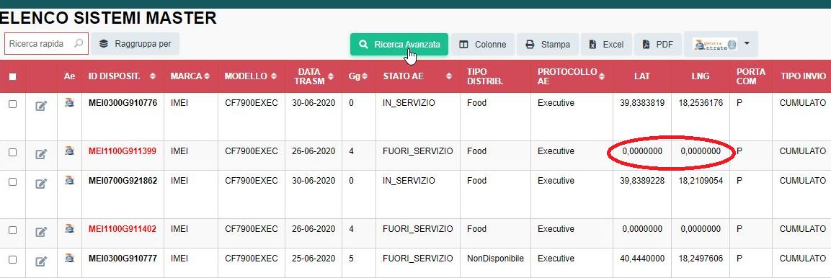This screenshot has width=831, height=278.
Task: Select device ID MEI0300G910777
Action: pos(123,259)
